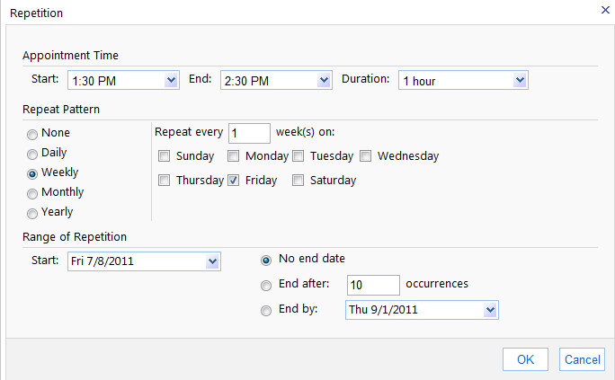
Task: Open the End by date dropdown
Action: tap(490, 310)
